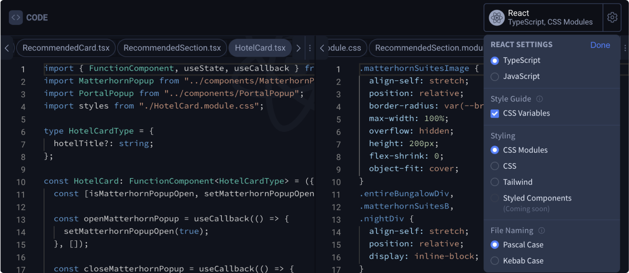Select Kebab Case file naming
This screenshot has height=273, width=629.
495,261
